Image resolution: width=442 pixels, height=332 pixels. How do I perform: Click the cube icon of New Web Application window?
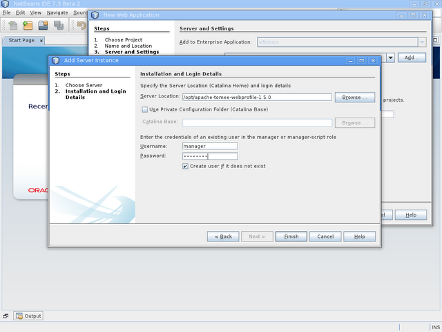coord(95,15)
